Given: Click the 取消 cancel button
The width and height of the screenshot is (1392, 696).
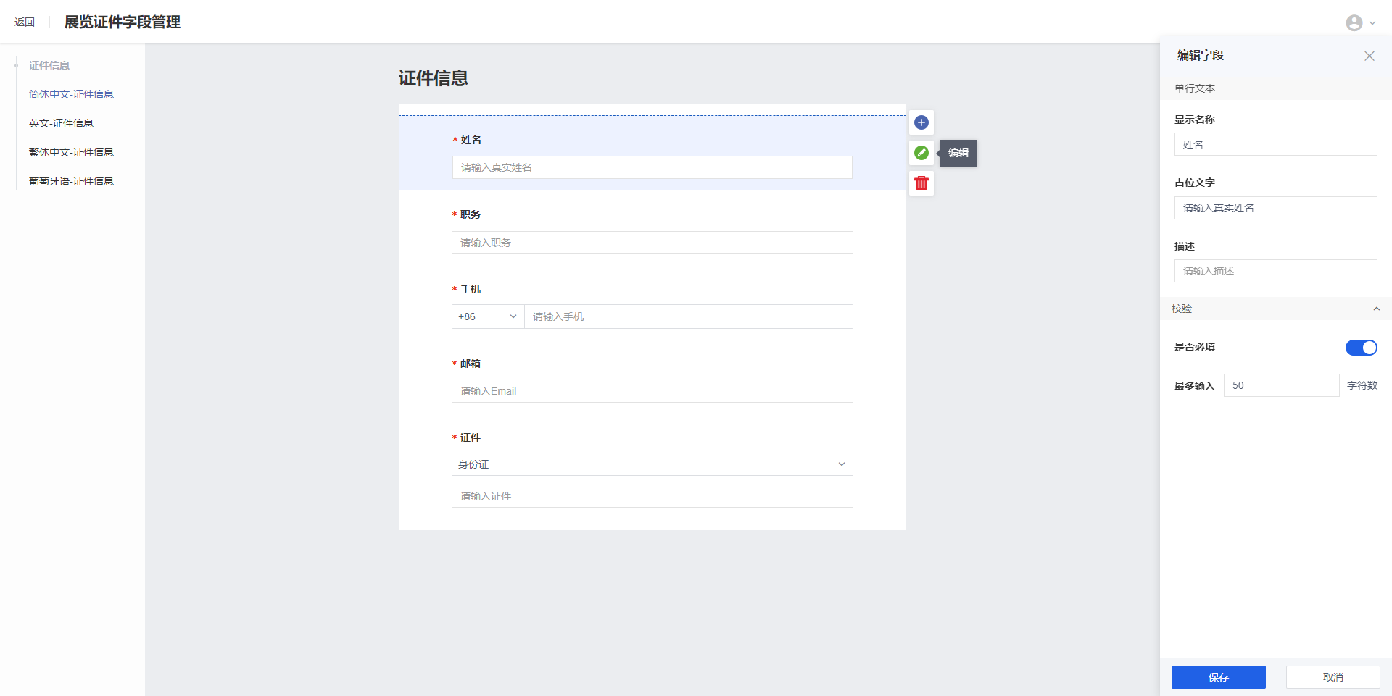Looking at the screenshot, I should click(1333, 677).
